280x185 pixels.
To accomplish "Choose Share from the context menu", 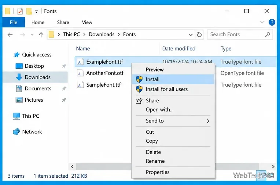I will tap(152, 101).
